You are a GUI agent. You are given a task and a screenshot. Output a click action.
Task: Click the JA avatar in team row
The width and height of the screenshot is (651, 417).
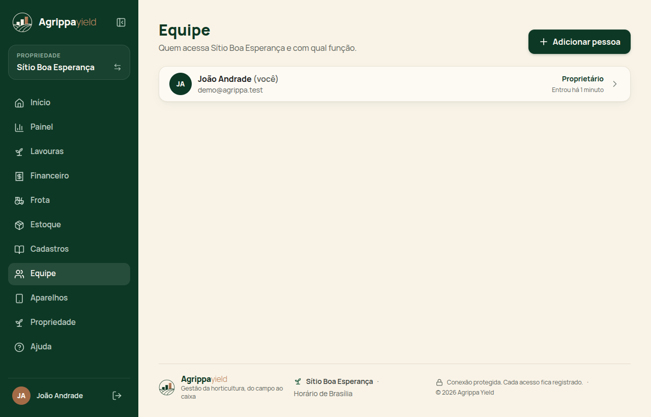pos(181,84)
